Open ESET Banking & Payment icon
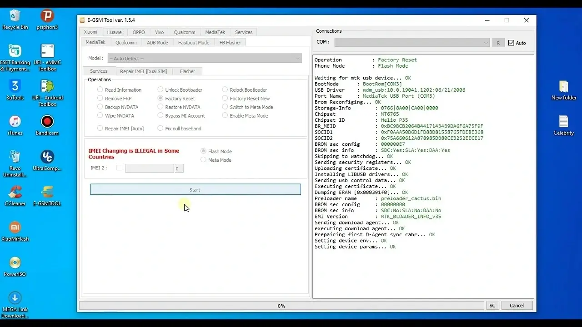Viewport: 582px width, 327px height. point(15,58)
